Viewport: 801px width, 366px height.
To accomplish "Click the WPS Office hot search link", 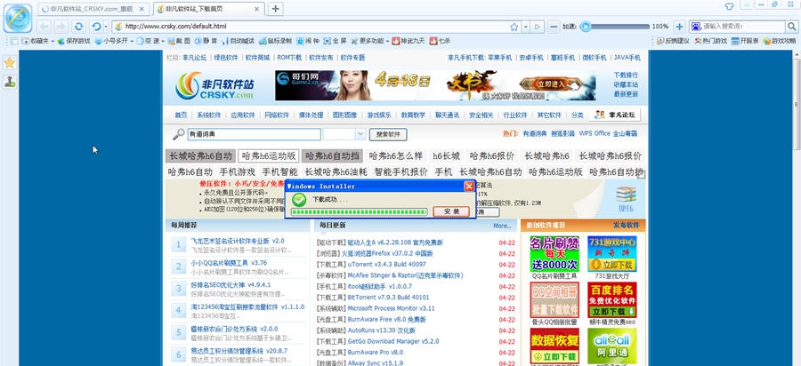I will (595, 133).
